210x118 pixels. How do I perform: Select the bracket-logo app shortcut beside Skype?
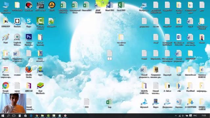click(17, 23)
